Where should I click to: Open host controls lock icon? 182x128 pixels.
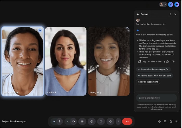click(x=171, y=121)
